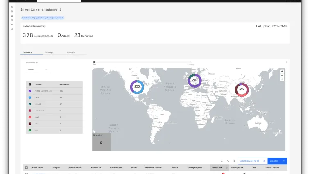Open the Vendor view-by dropdown

point(38,70)
